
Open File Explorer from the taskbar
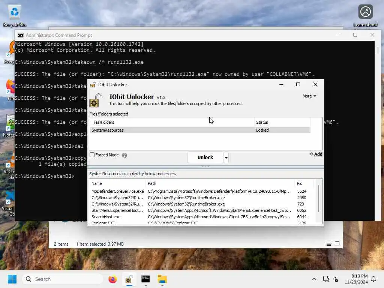tap(162, 279)
